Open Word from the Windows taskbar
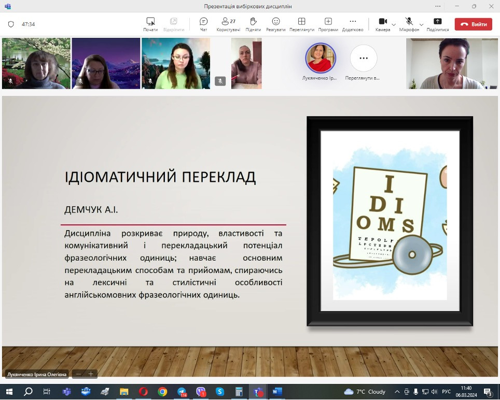This screenshot has height=400, width=500. [276, 392]
